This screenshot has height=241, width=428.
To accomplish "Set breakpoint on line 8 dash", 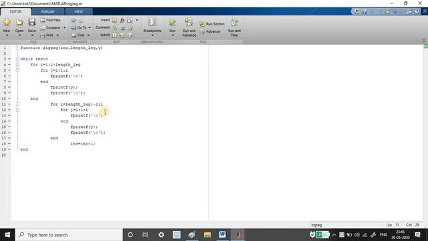I will (9, 87).
